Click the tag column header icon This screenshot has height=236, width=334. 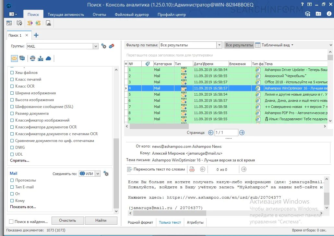pos(148,64)
